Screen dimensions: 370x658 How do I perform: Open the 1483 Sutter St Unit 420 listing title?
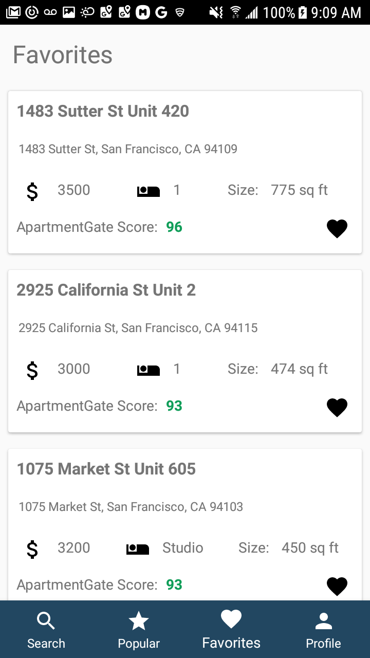coord(103,111)
